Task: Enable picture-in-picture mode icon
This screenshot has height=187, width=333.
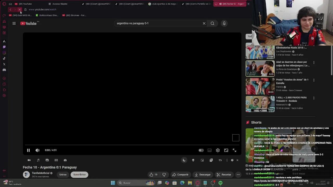Action: [202, 160]
